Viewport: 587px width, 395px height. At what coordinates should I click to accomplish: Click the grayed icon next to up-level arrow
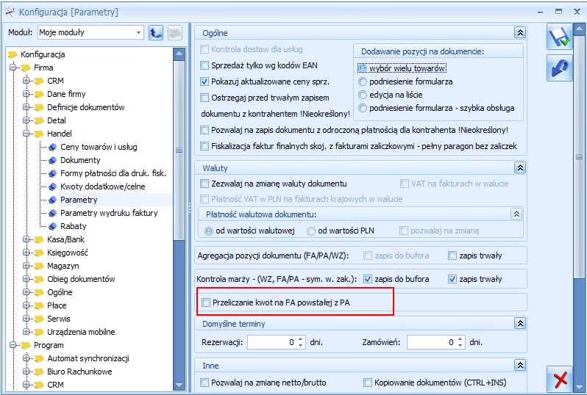pos(175,32)
